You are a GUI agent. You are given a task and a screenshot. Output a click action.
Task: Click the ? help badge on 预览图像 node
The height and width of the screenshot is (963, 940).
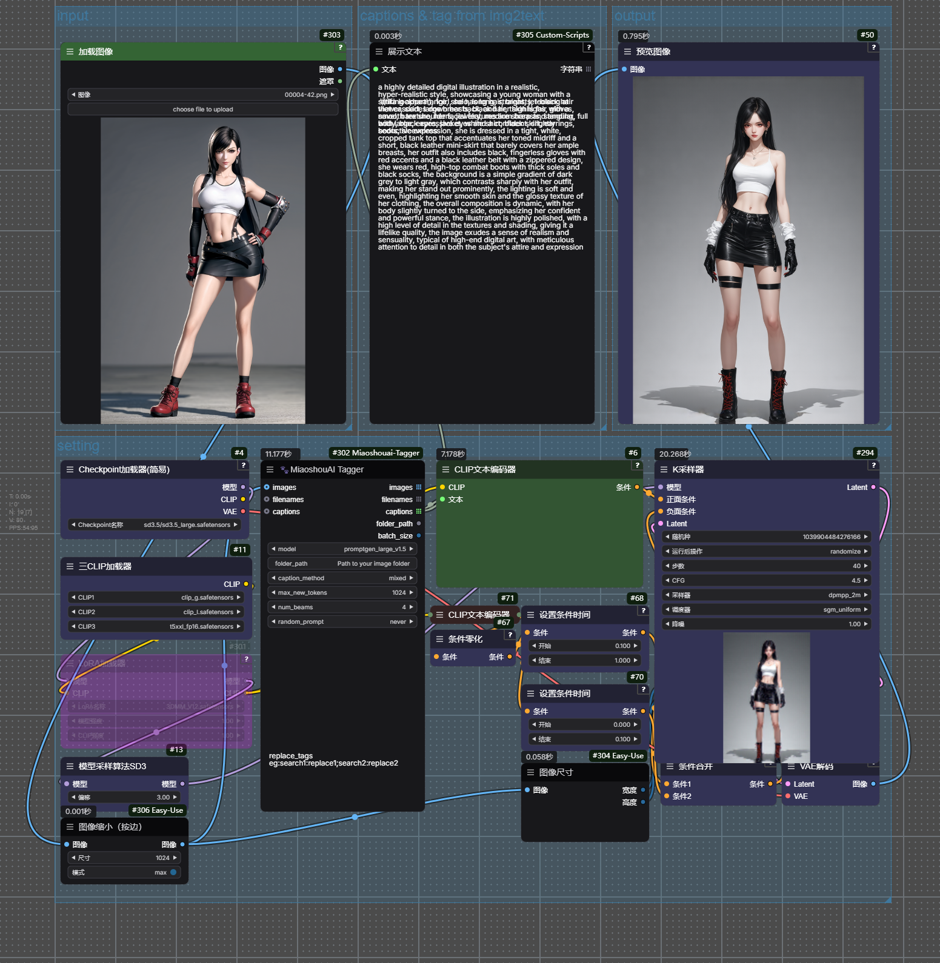coord(873,47)
